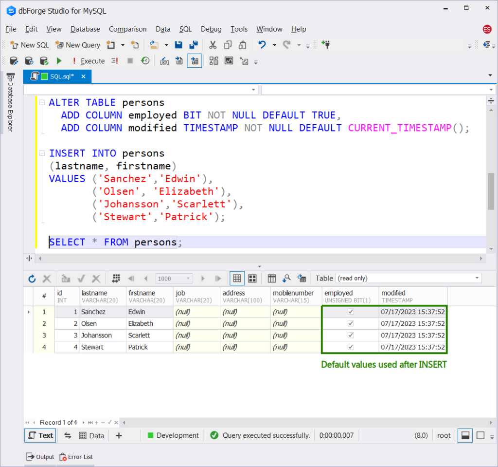Click the New Query toolbar button

coord(78,45)
